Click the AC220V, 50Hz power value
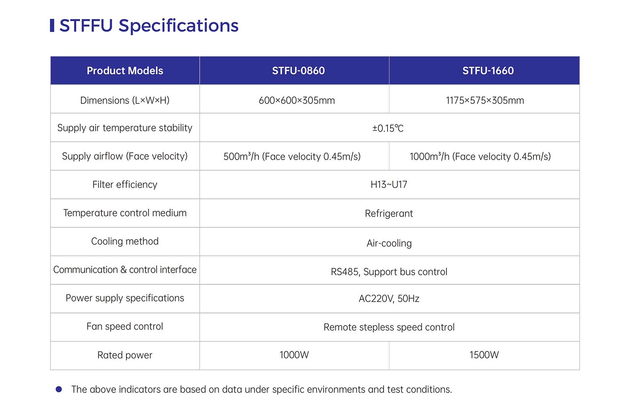634x406 pixels. [389, 299]
